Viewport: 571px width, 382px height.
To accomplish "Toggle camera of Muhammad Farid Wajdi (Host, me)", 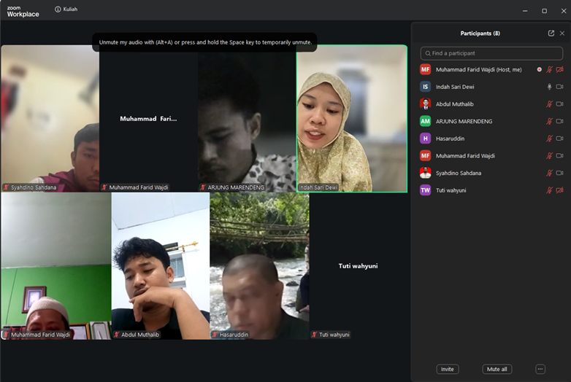I will pos(560,69).
